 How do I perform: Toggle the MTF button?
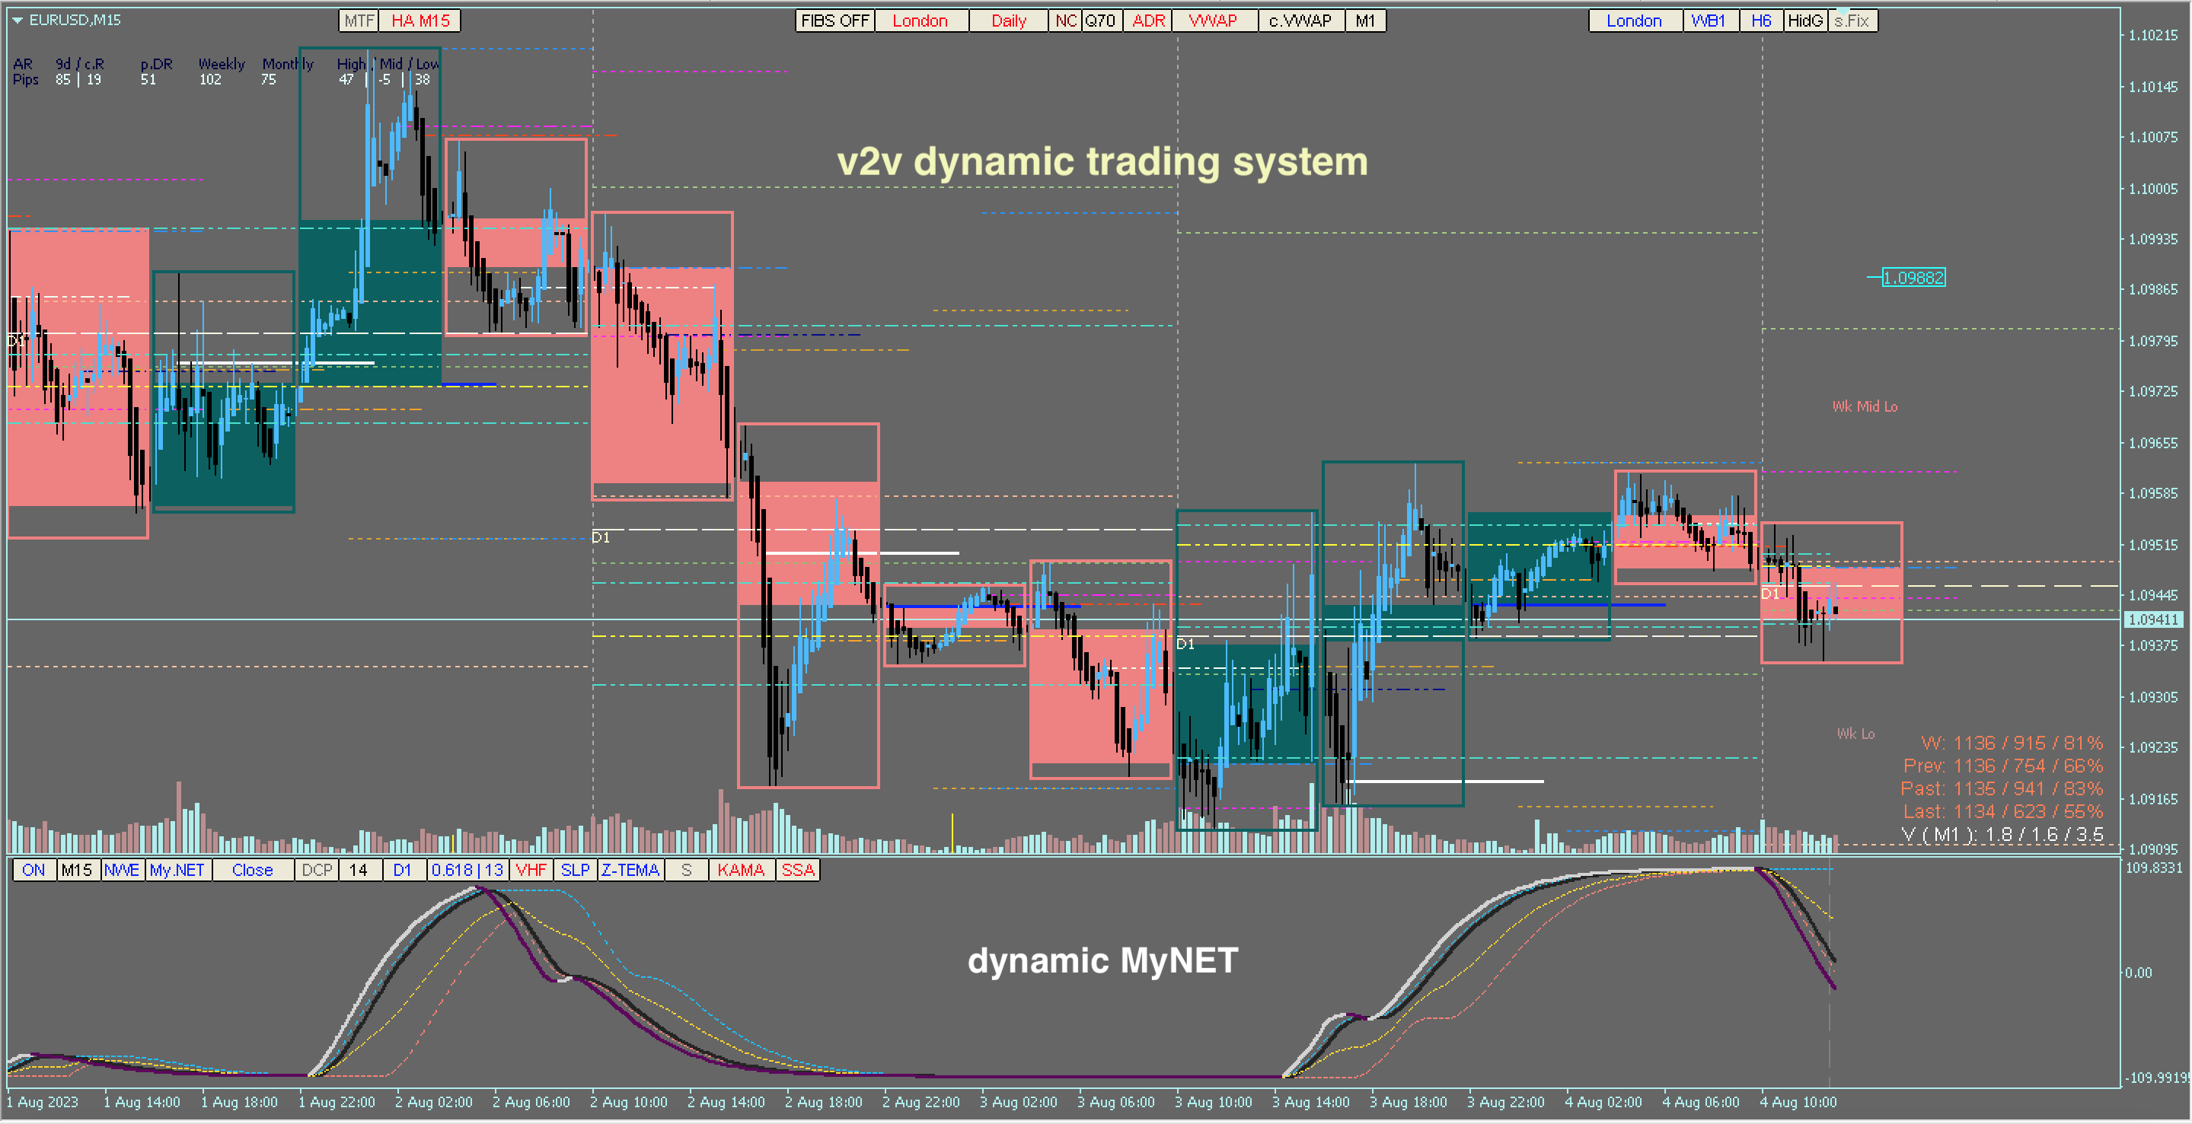click(x=359, y=21)
